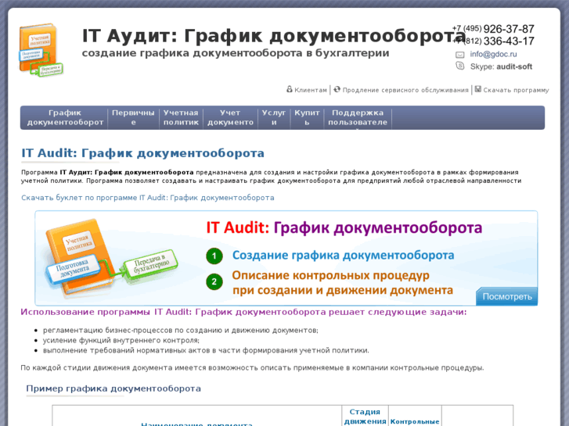Image resolution: width=569 pixels, height=426 pixels.
Task: Open the Купить menu item
Action: tap(307, 117)
